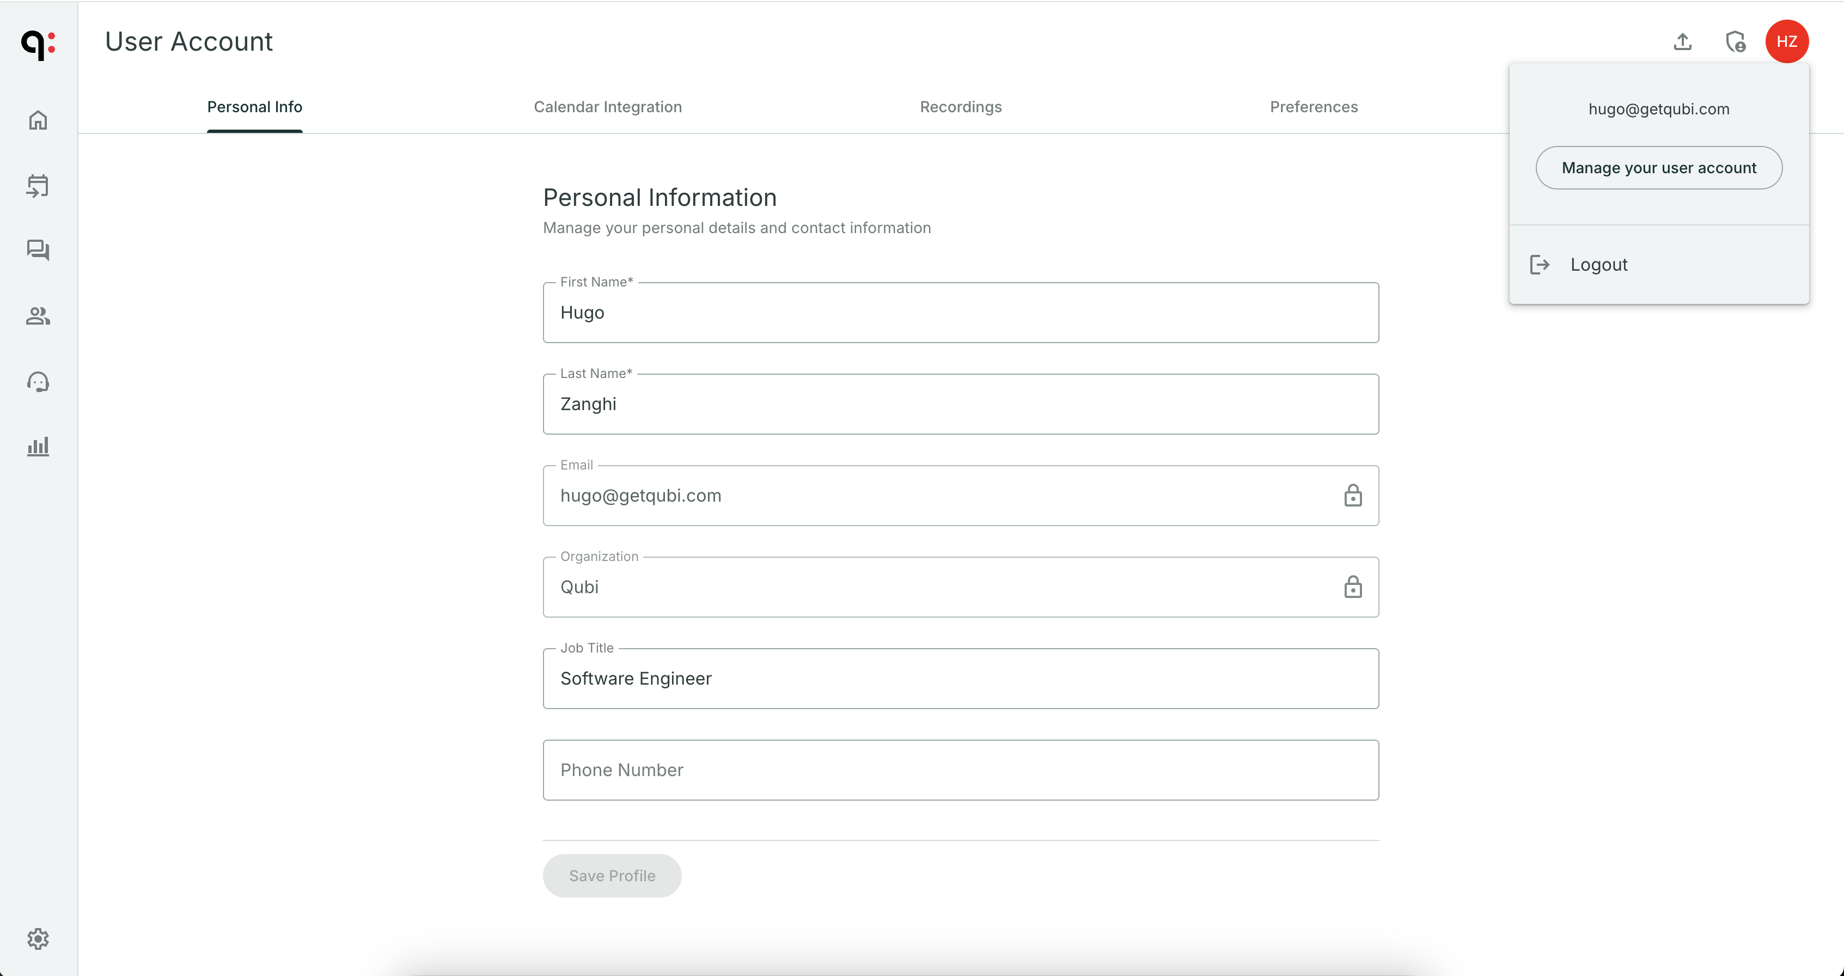This screenshot has height=976, width=1844.
Task: Switch to the Preferences tab
Action: [1314, 107]
